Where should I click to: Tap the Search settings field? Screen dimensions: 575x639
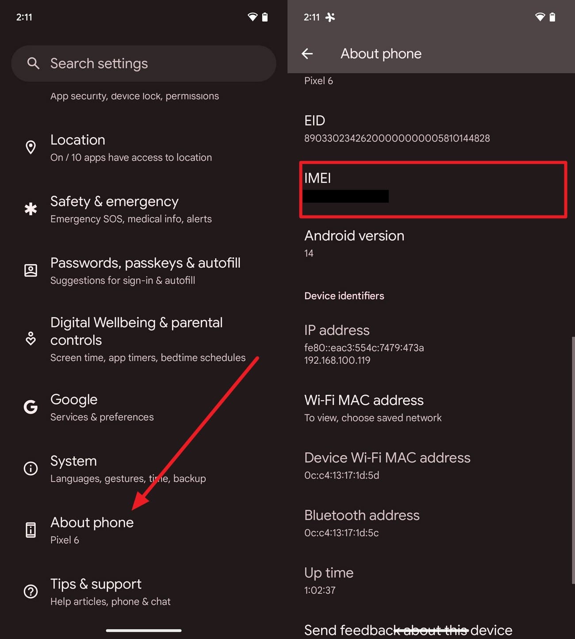[x=144, y=63]
